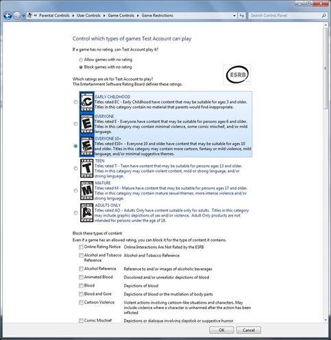Click the Cancel button

(x=249, y=330)
